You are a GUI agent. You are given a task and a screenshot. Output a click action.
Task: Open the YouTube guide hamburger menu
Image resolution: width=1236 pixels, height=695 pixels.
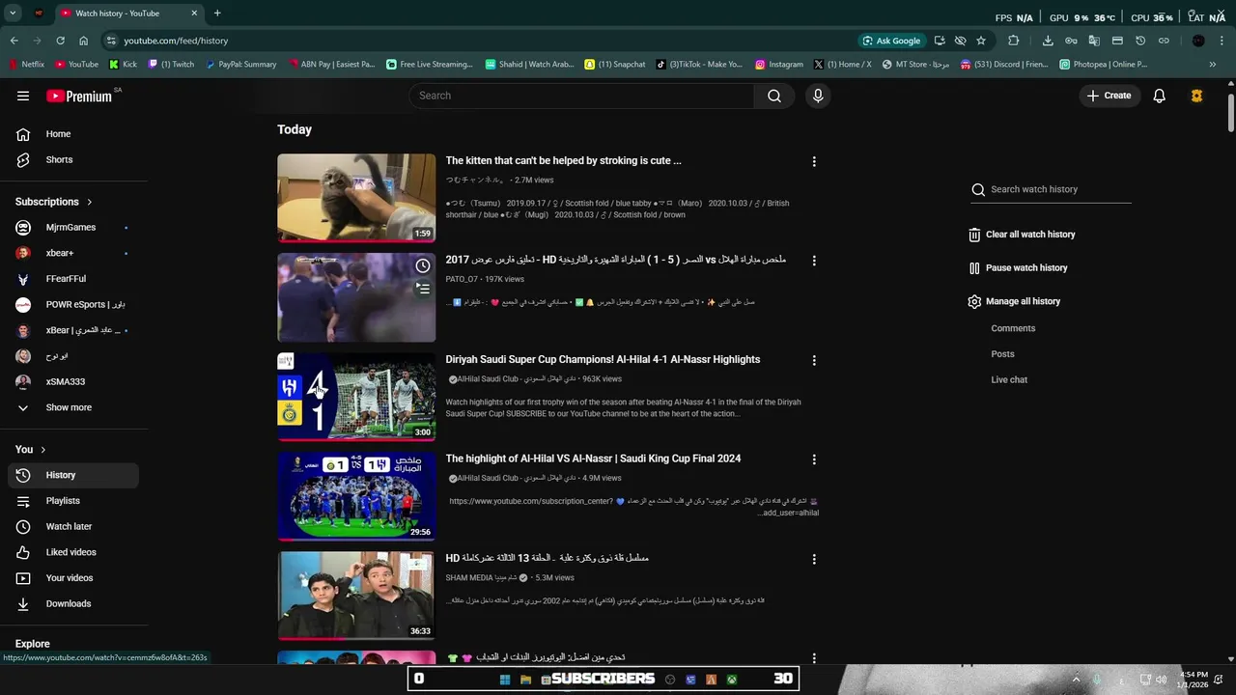(x=23, y=96)
